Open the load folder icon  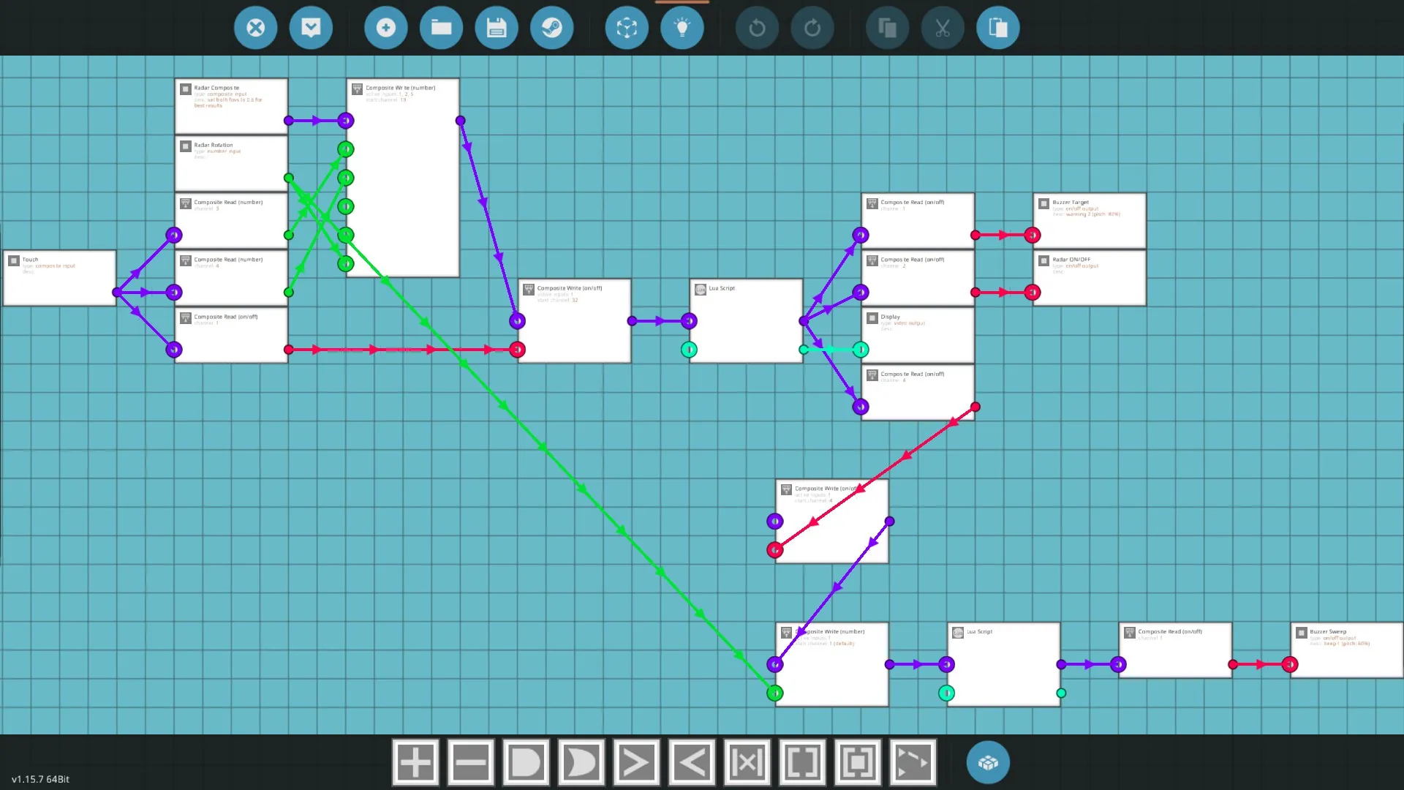[x=441, y=28]
